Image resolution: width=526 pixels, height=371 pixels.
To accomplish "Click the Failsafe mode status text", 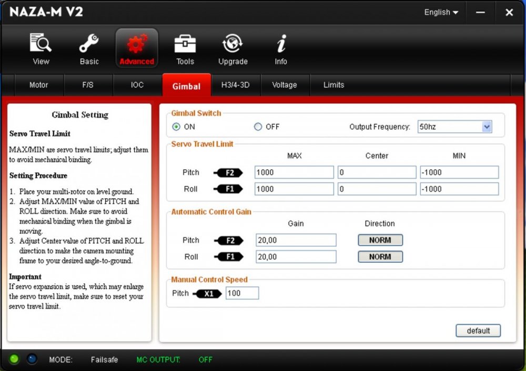I will [x=104, y=359].
